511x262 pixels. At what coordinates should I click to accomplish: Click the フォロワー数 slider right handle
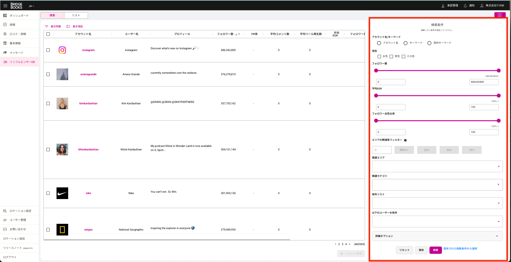coord(498,71)
